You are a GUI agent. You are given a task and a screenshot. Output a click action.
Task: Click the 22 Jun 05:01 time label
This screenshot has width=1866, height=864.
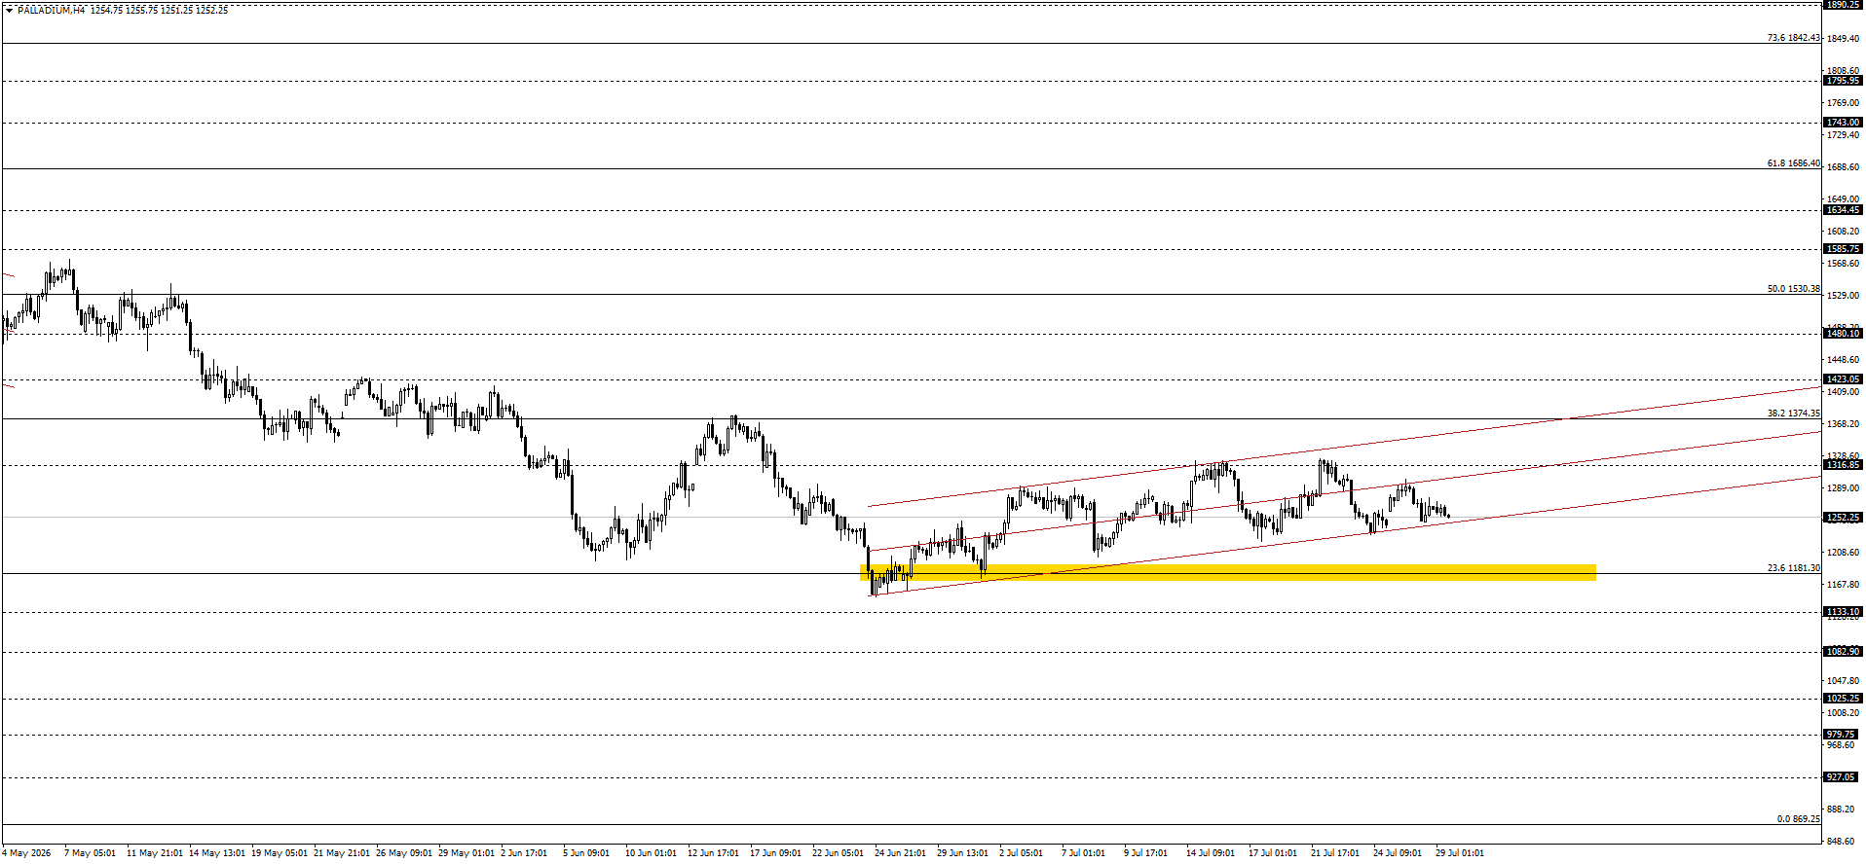[x=838, y=853]
